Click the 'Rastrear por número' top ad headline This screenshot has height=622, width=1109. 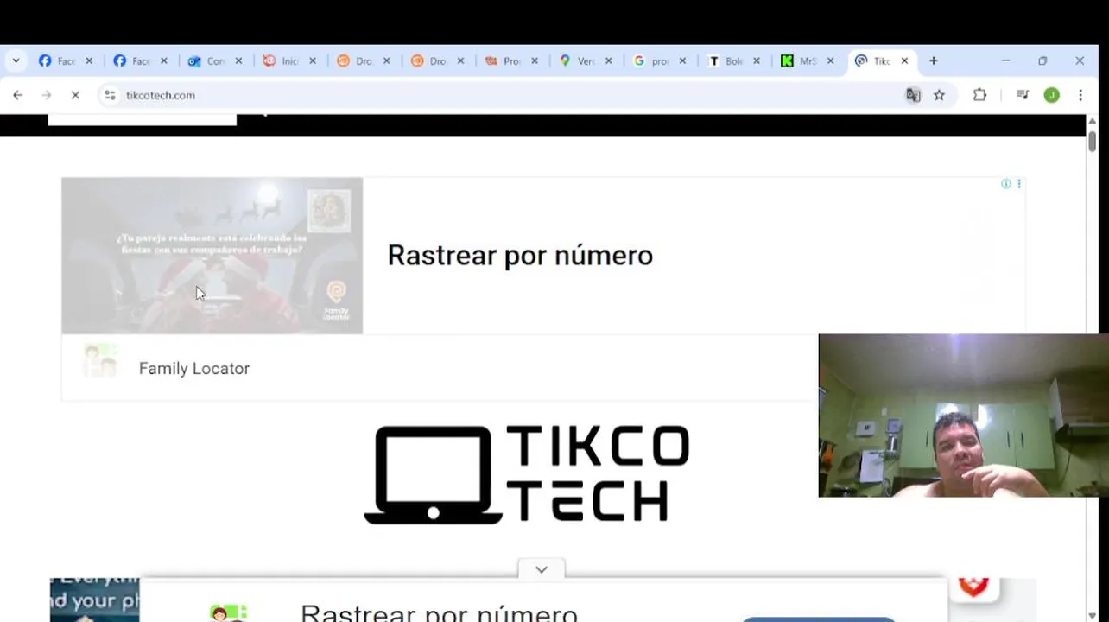pos(520,256)
